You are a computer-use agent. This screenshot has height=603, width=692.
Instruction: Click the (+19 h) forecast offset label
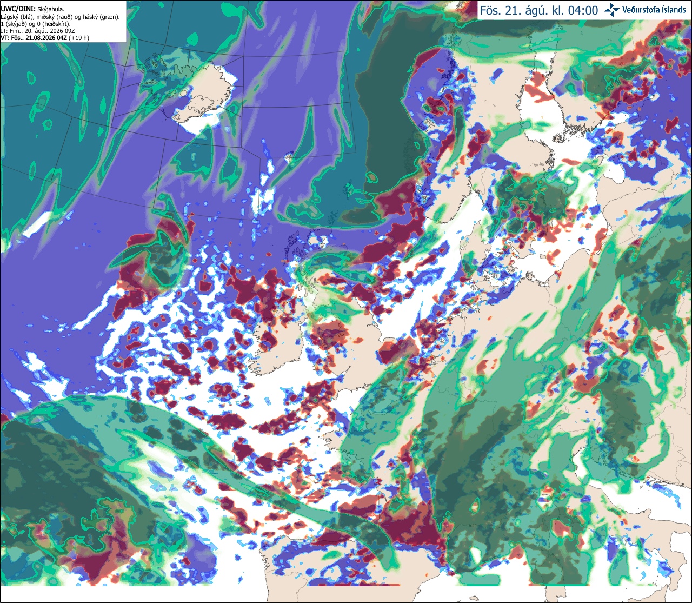click(79, 38)
